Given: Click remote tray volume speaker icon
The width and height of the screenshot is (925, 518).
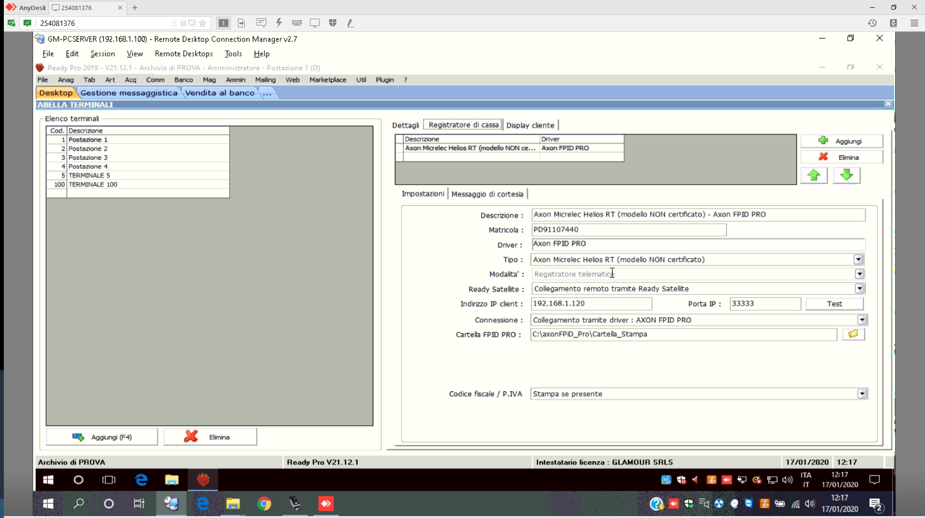Looking at the screenshot, I should pos(787,480).
